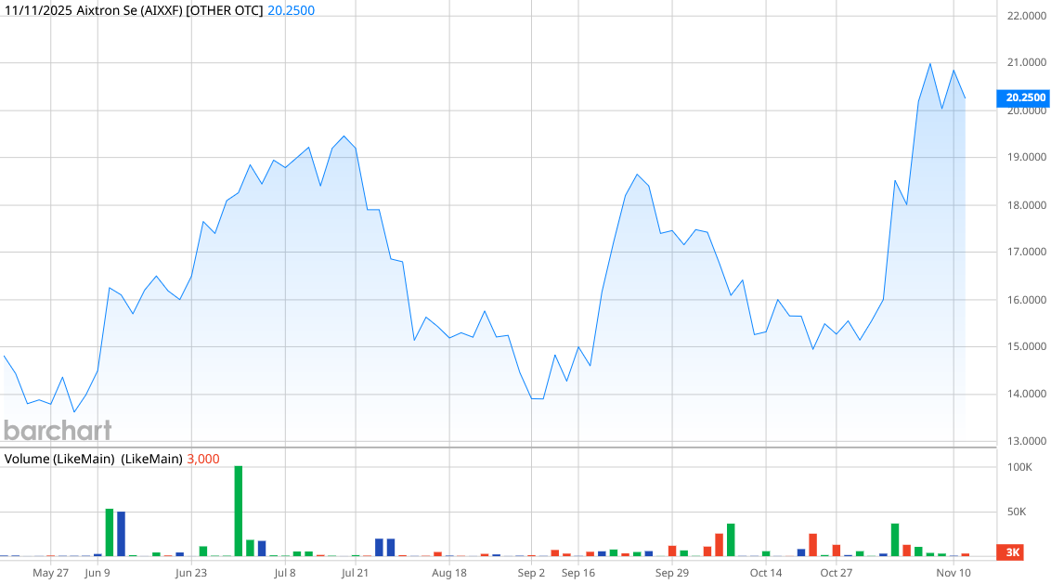Click the red 3K volume tag

click(1010, 552)
